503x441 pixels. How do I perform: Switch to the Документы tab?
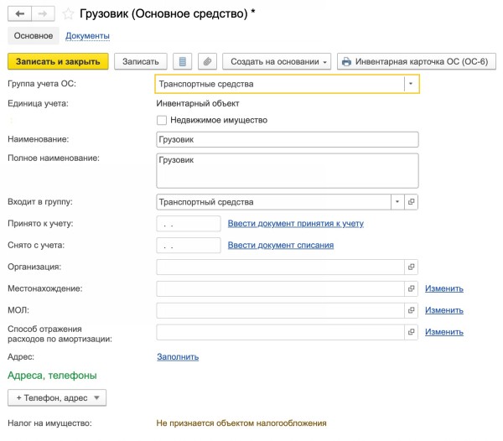(x=87, y=36)
